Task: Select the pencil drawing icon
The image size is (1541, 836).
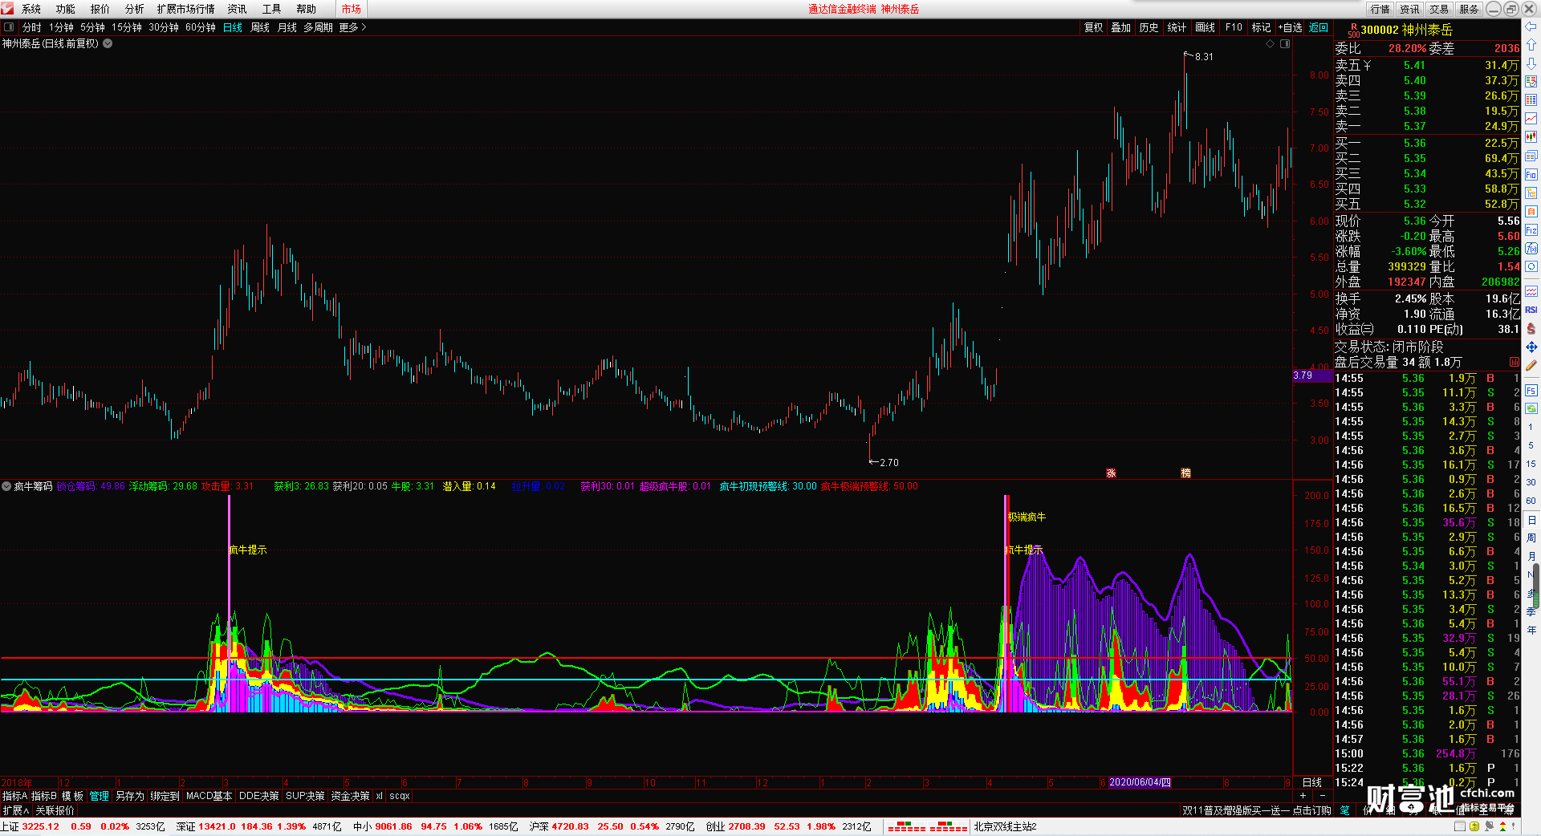Action: pos(1531,365)
